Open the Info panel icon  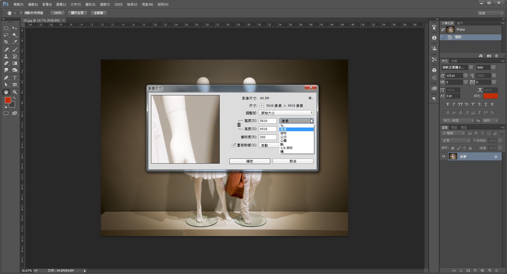point(434,38)
